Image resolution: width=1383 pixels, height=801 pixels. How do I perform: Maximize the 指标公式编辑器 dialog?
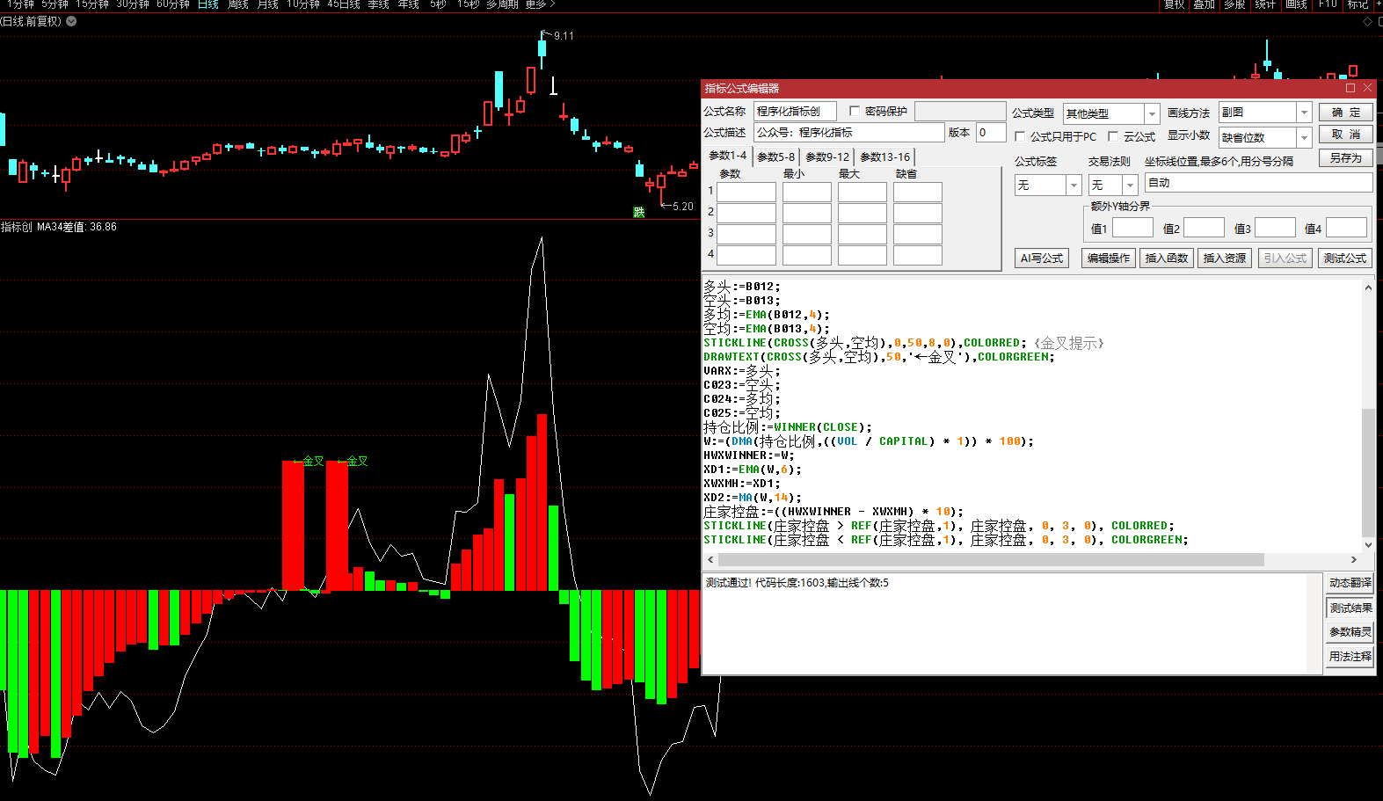click(1350, 88)
